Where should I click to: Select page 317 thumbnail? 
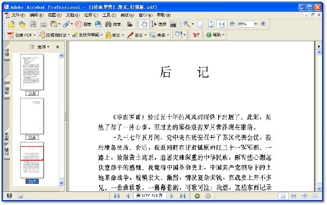tap(32, 160)
